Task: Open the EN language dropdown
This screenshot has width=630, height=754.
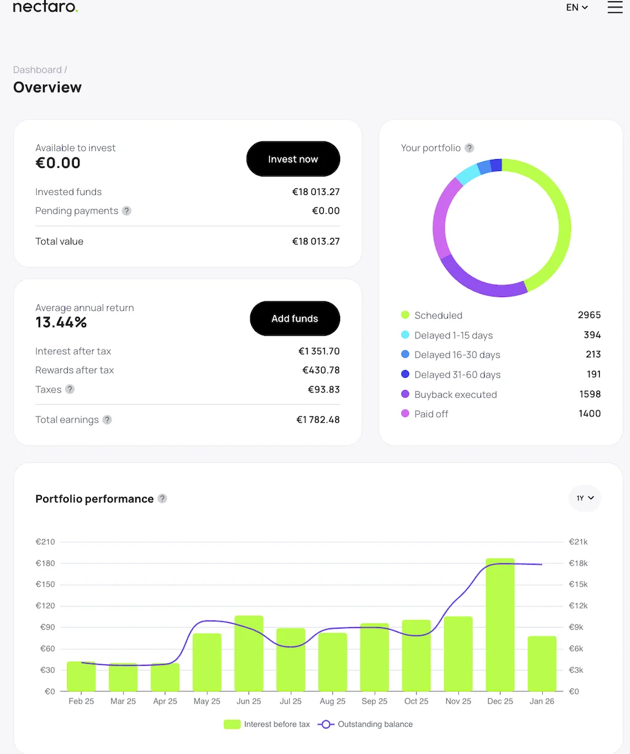Action: pyautogui.click(x=576, y=7)
